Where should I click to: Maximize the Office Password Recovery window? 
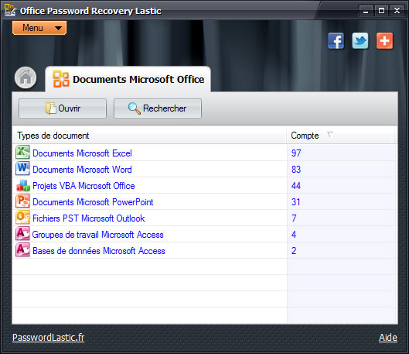(381, 11)
